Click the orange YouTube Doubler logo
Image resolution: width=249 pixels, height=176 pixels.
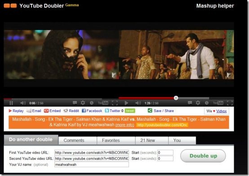[10, 6]
